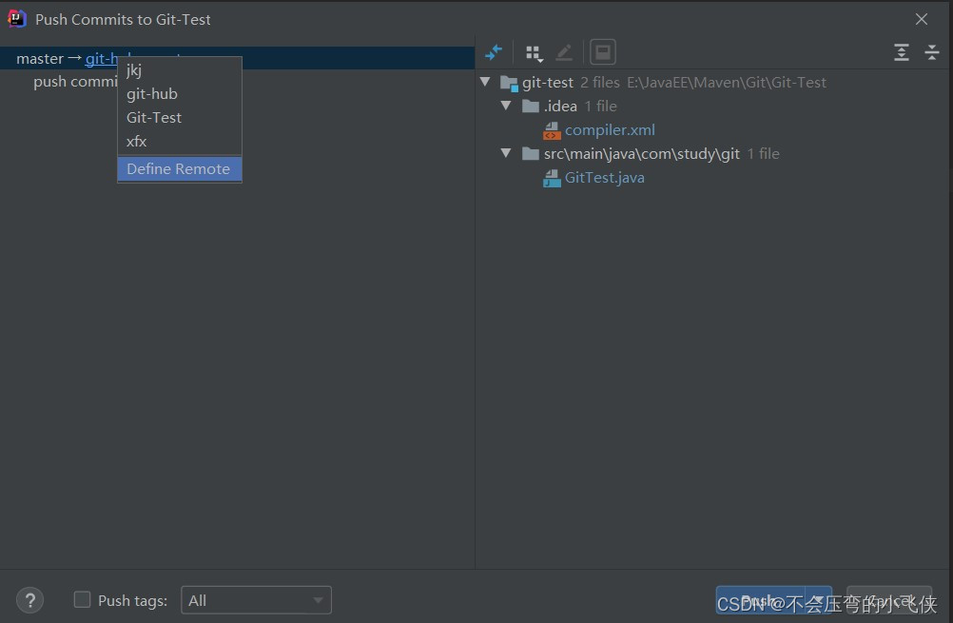Open the Group By grid icon
This screenshot has width=953, height=623.
point(535,53)
